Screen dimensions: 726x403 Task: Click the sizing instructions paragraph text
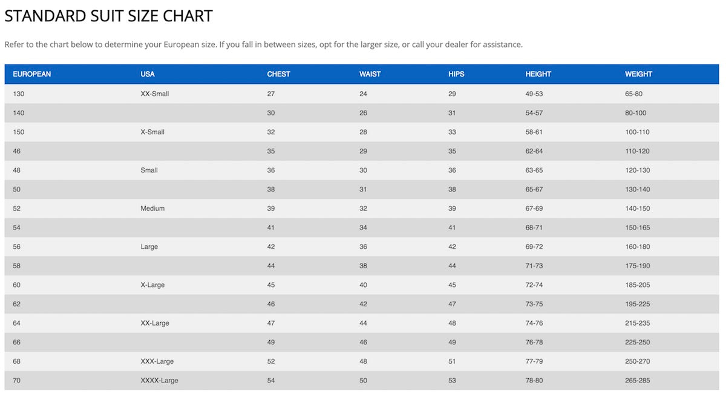tap(263, 45)
